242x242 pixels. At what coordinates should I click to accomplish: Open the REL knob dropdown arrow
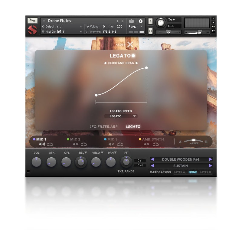[x=86, y=153]
